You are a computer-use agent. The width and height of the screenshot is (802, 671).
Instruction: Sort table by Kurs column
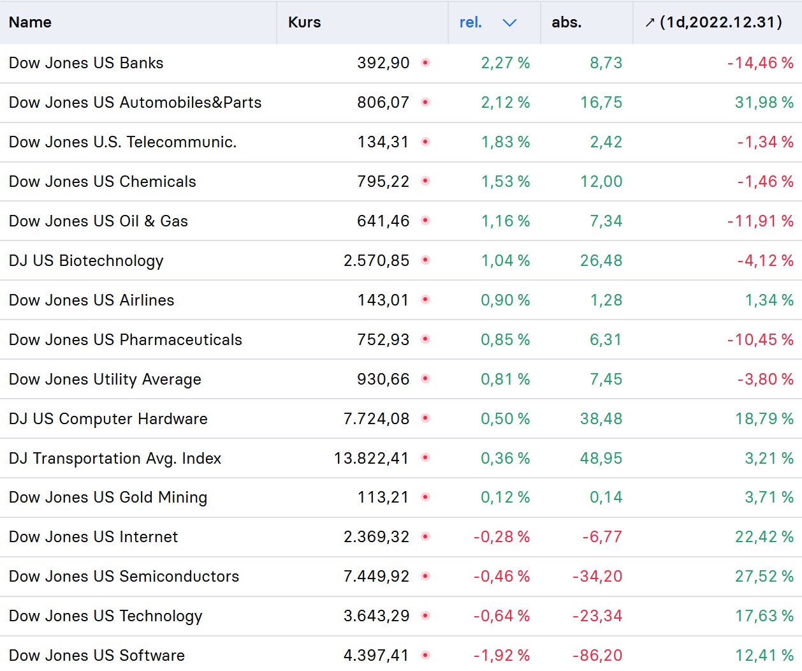(304, 22)
